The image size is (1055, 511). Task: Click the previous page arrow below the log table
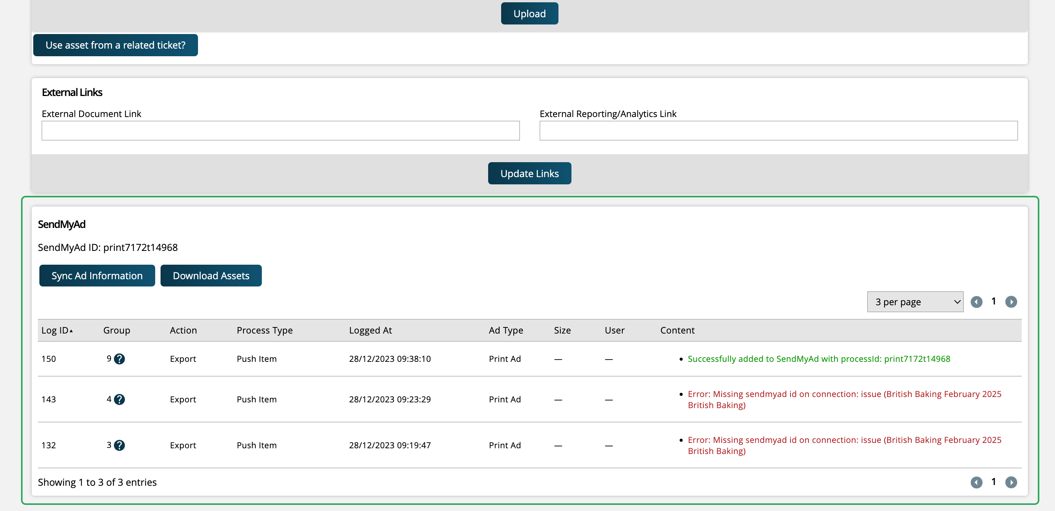coord(977,482)
